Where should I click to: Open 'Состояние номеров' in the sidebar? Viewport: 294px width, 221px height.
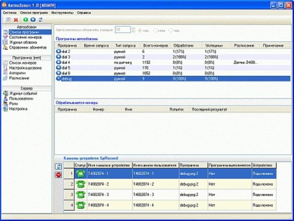point(25,37)
